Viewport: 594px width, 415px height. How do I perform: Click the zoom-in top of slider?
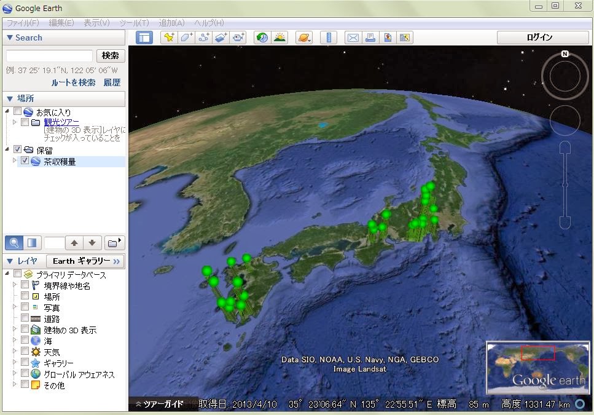[x=565, y=147]
